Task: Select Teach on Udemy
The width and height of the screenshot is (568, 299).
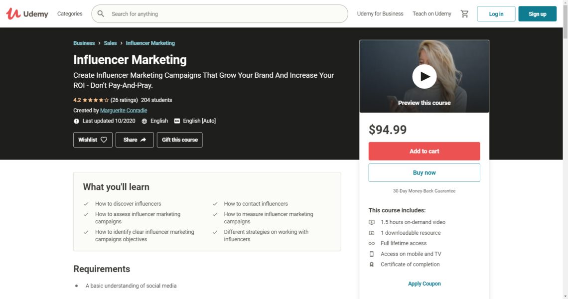Action: pyautogui.click(x=431, y=13)
